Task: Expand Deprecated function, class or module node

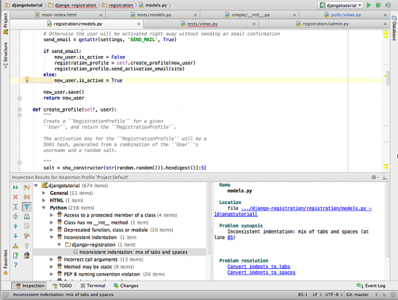Action: pos(52,230)
